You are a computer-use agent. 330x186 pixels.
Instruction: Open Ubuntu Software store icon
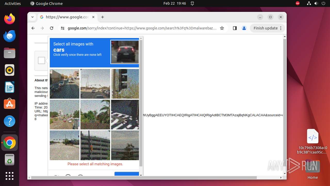(x=10, y=104)
